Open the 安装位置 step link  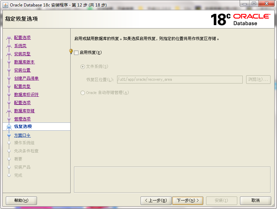(x=22, y=70)
